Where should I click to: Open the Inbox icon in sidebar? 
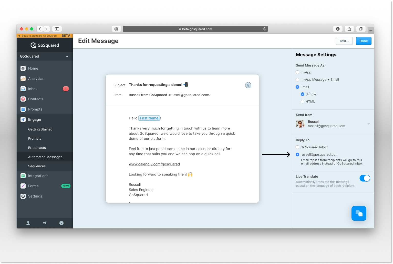point(23,89)
